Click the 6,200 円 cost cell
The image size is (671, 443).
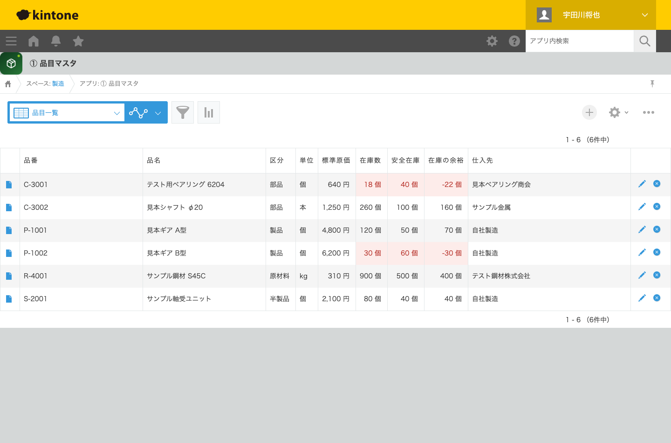336,253
